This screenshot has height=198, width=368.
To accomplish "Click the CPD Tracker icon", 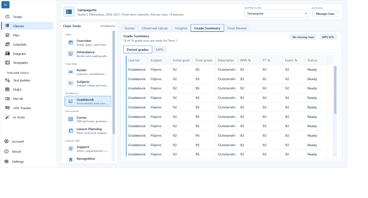I will click(7, 108).
